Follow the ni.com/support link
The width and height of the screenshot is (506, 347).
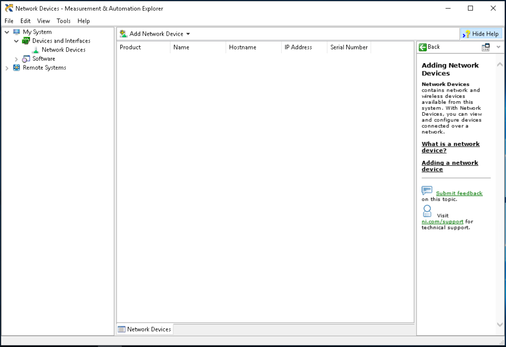point(442,221)
